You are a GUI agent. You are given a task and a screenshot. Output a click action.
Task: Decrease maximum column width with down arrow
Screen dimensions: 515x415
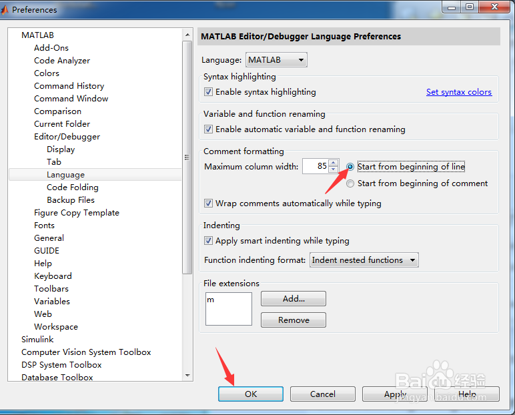334,169
